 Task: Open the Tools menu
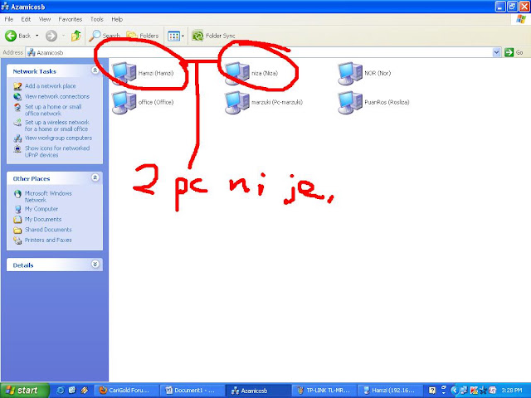tap(96, 19)
